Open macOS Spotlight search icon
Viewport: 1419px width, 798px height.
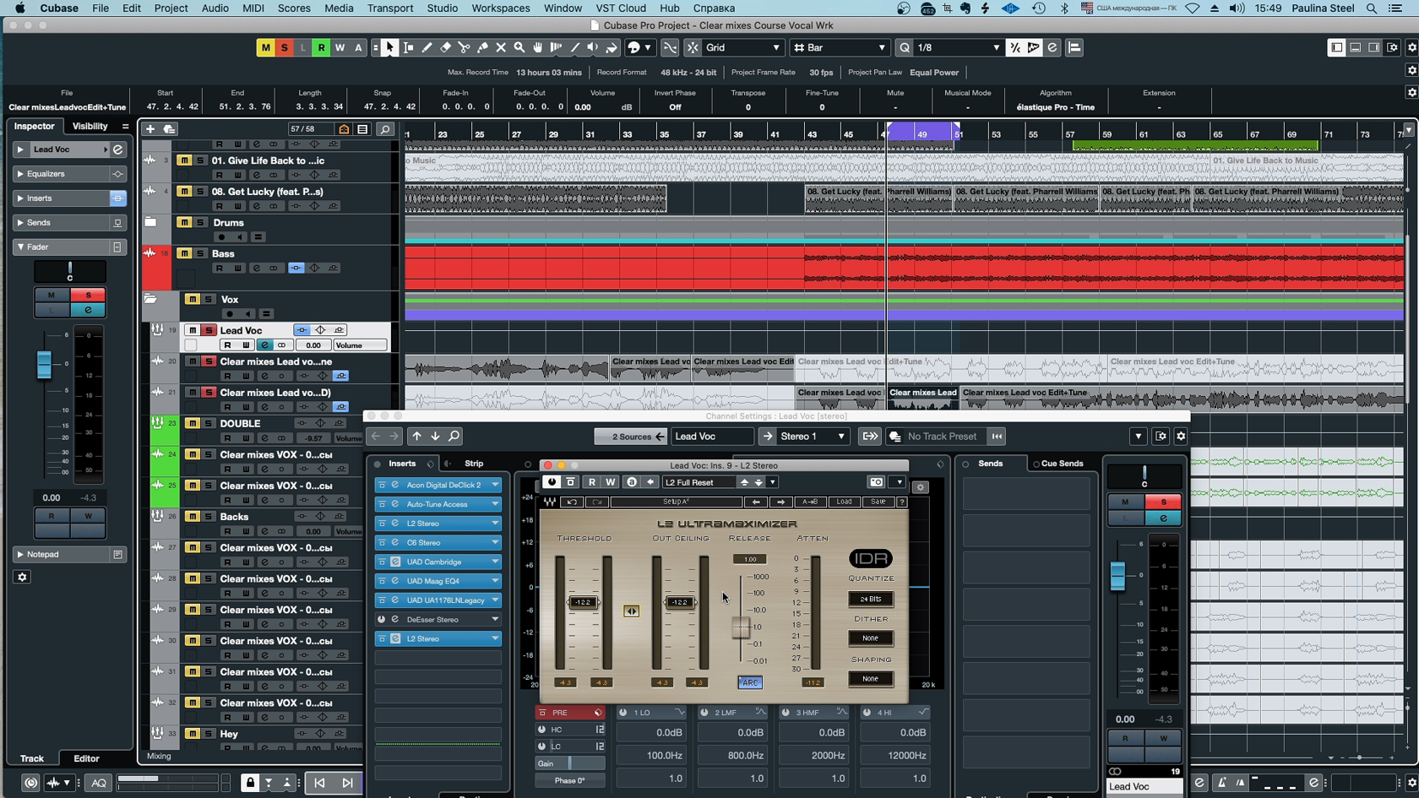point(1372,8)
